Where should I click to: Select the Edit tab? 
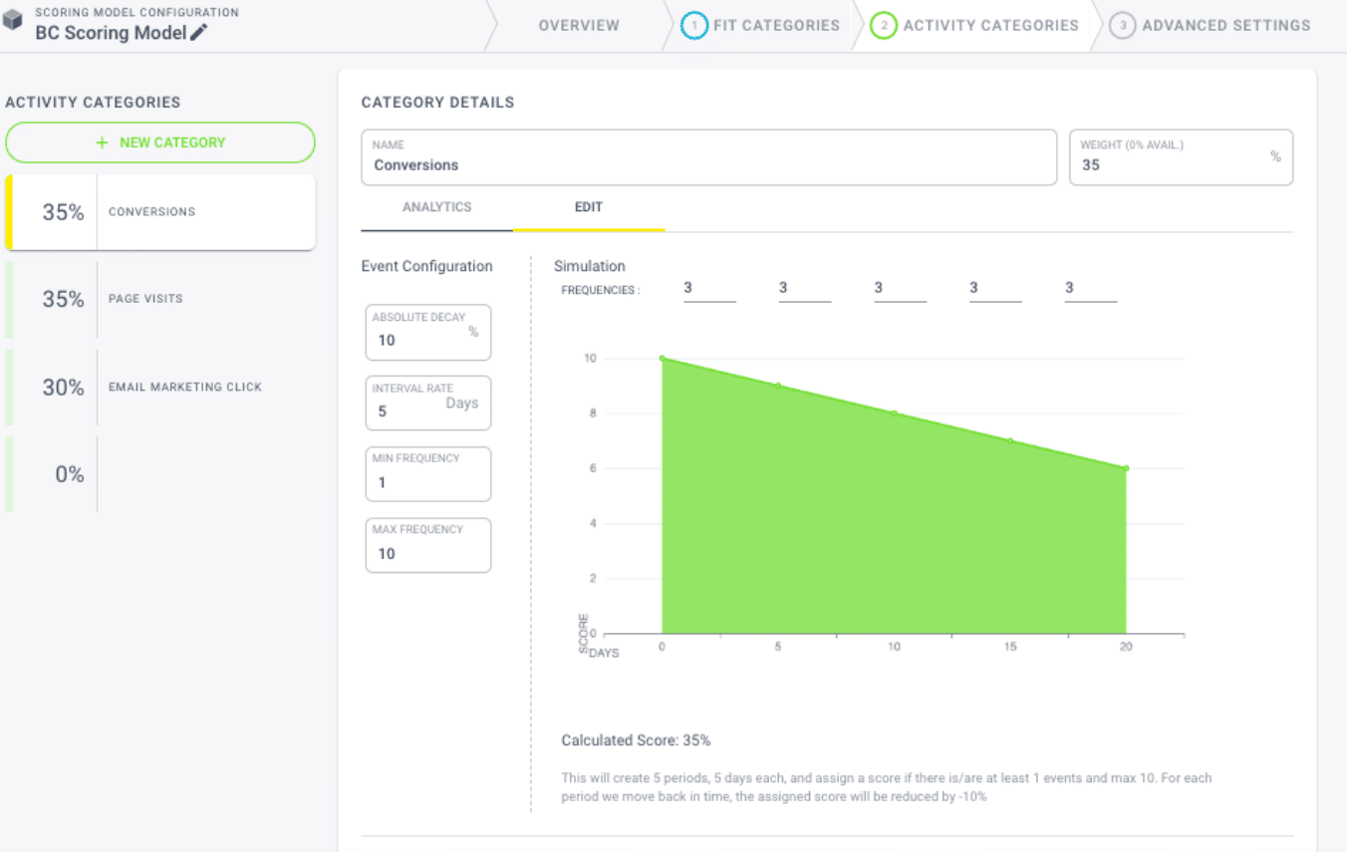coord(589,207)
